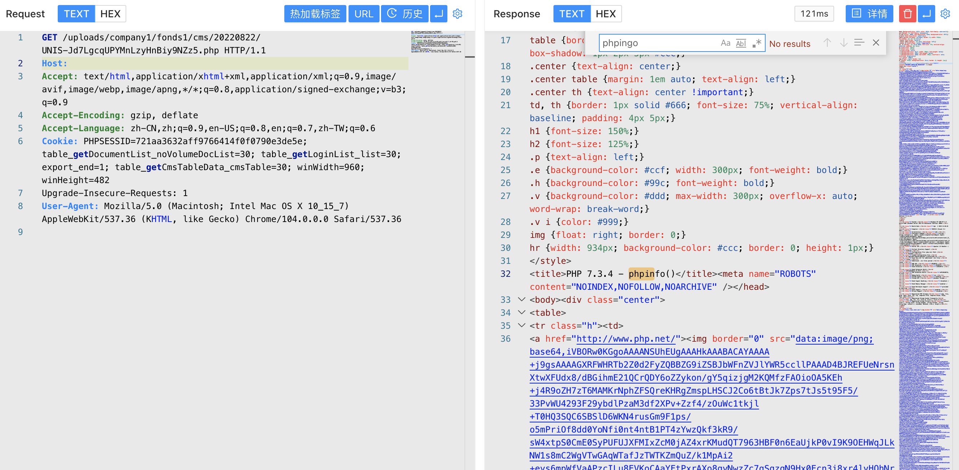Image resolution: width=959 pixels, height=470 pixels.
Task: Collapse line 34 table fold arrow
Action: pos(522,312)
